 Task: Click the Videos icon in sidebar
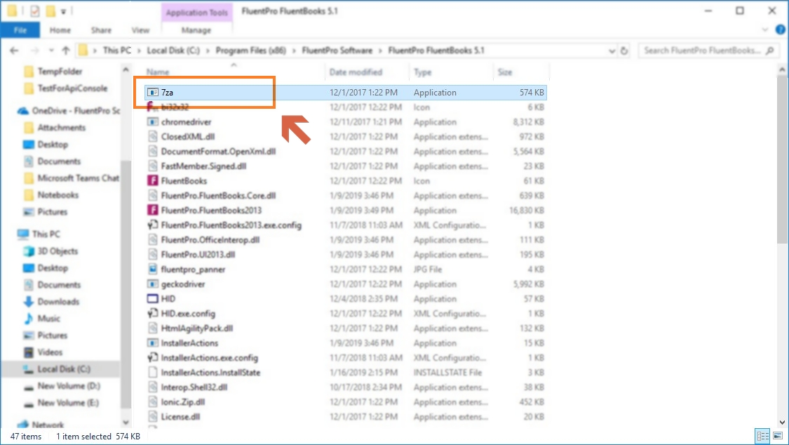[x=29, y=352]
